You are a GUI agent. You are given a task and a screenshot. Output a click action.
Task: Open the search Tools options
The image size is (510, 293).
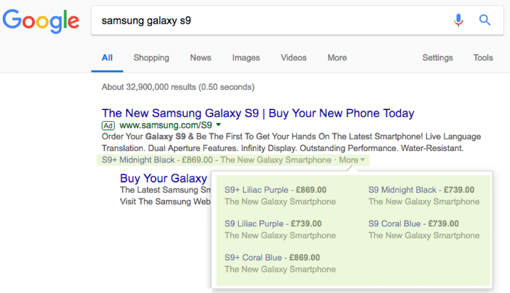pos(483,58)
